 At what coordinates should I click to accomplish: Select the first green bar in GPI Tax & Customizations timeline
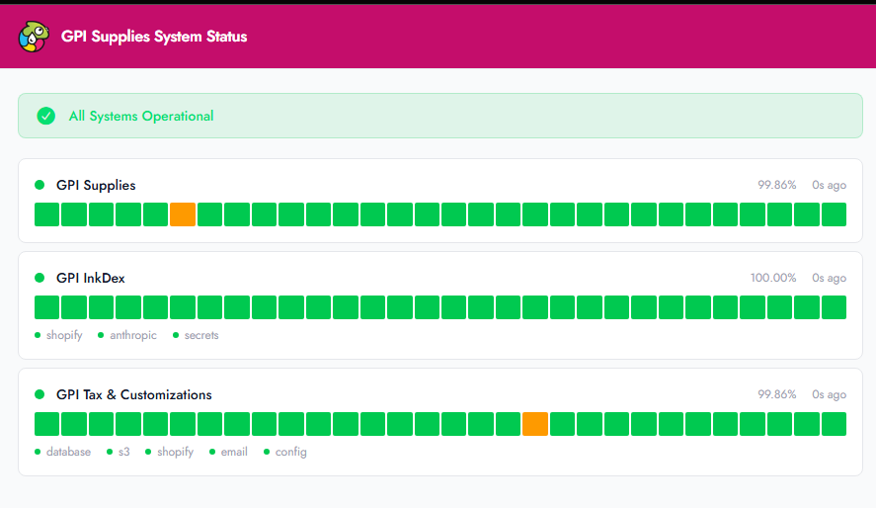[47, 424]
